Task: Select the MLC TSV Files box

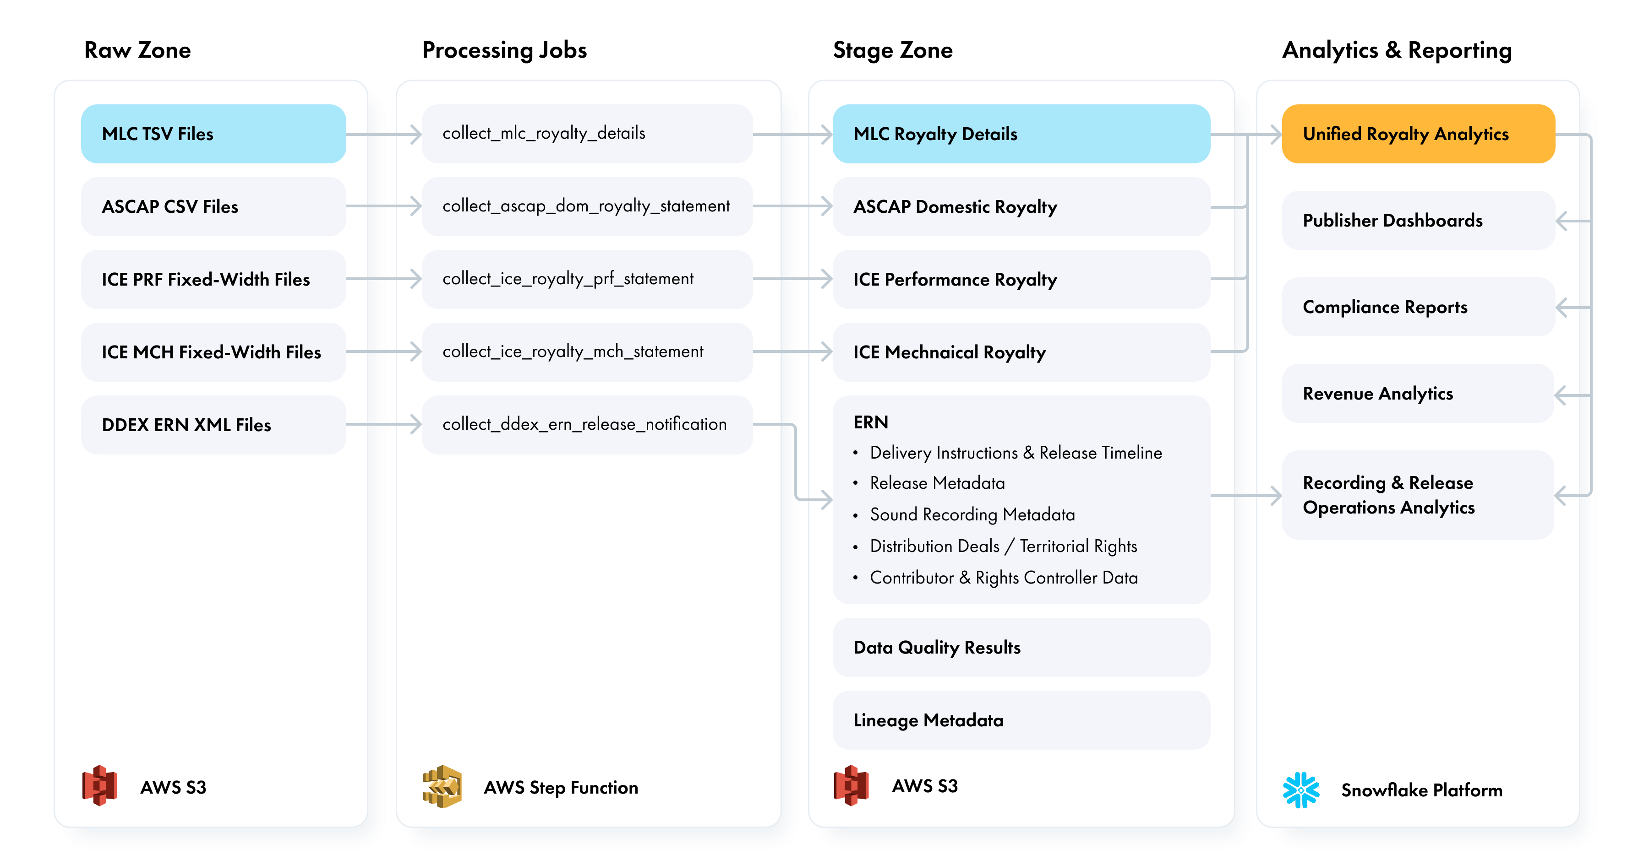Action: (x=213, y=134)
